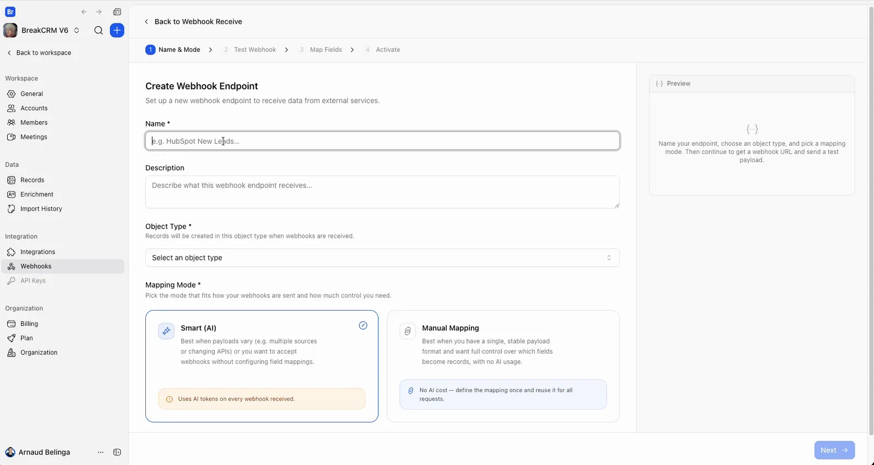Click the Accounts people icon

pyautogui.click(x=11, y=108)
